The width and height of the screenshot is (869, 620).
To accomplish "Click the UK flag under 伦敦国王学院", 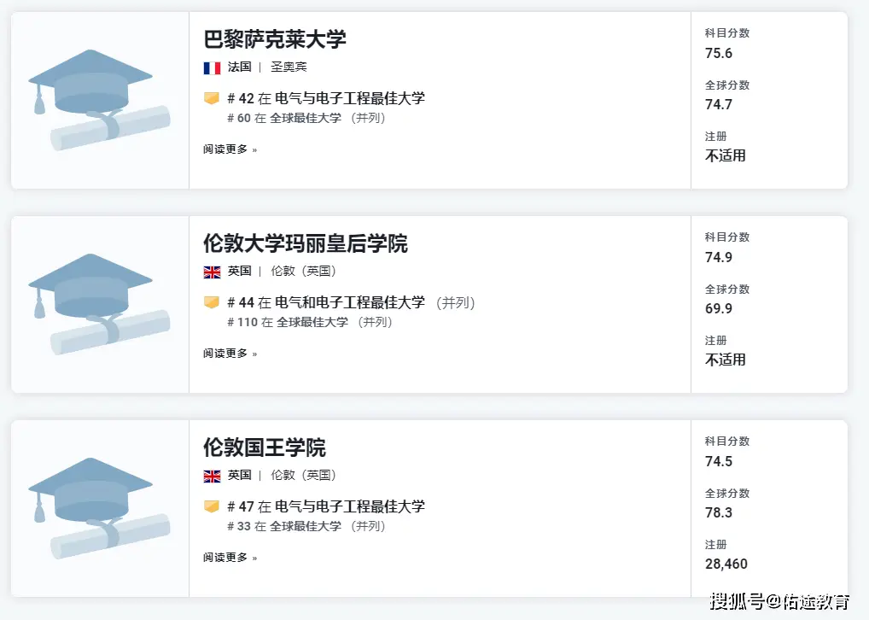I will coord(212,476).
